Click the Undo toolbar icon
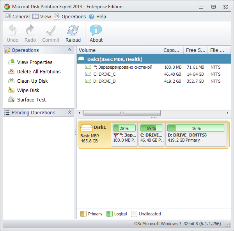This screenshot has width=234, height=231. (x=12, y=30)
